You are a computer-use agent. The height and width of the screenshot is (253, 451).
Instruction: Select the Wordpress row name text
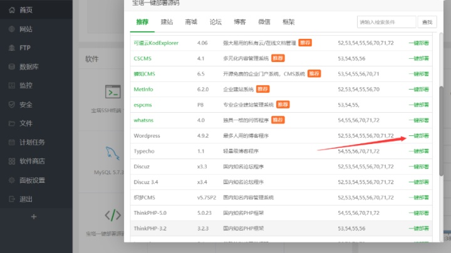point(147,136)
